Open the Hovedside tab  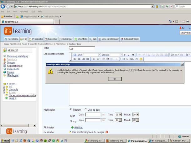pos(12,39)
